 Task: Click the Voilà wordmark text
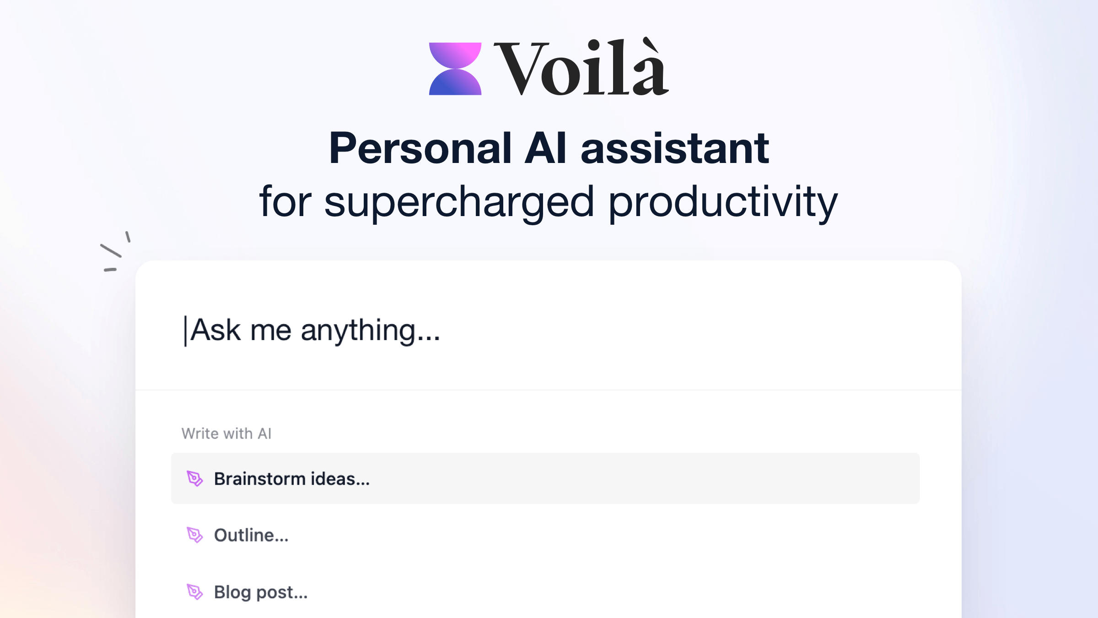pyautogui.click(x=581, y=69)
